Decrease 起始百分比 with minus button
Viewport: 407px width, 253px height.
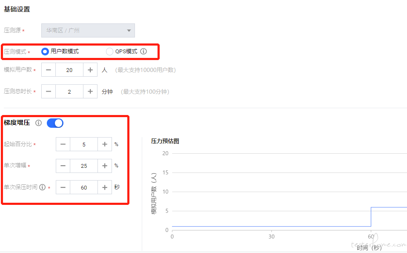pos(63,144)
